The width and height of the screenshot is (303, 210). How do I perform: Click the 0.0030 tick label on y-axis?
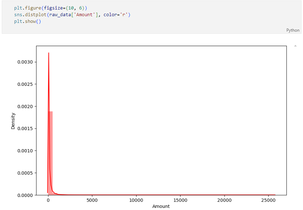(x=25, y=62)
